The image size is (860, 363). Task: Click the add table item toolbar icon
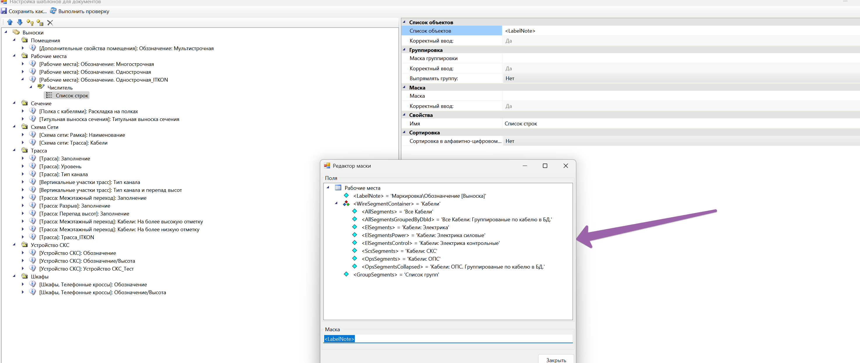[40, 23]
